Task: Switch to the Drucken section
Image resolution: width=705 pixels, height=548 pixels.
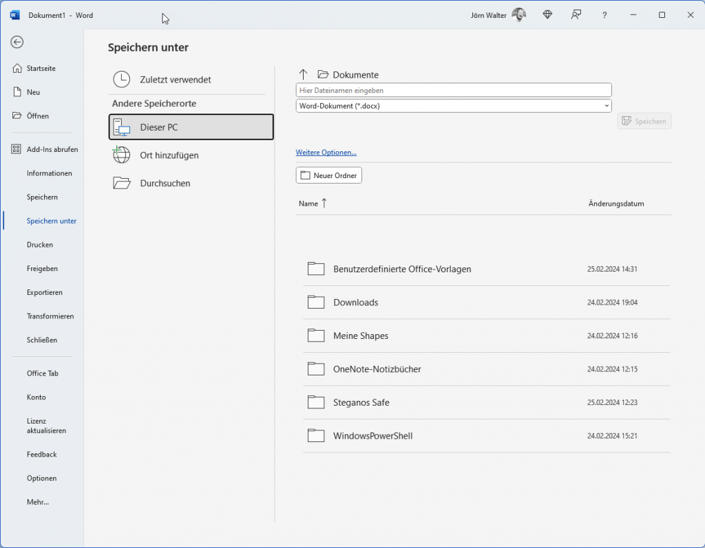Action: [39, 244]
